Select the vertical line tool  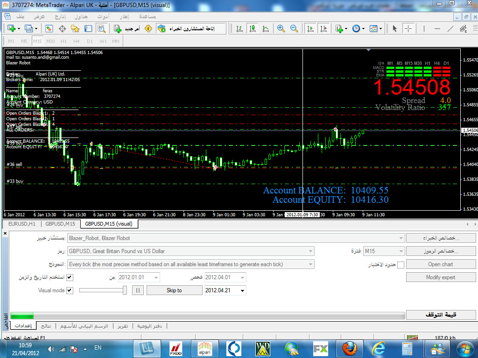click(424, 28)
